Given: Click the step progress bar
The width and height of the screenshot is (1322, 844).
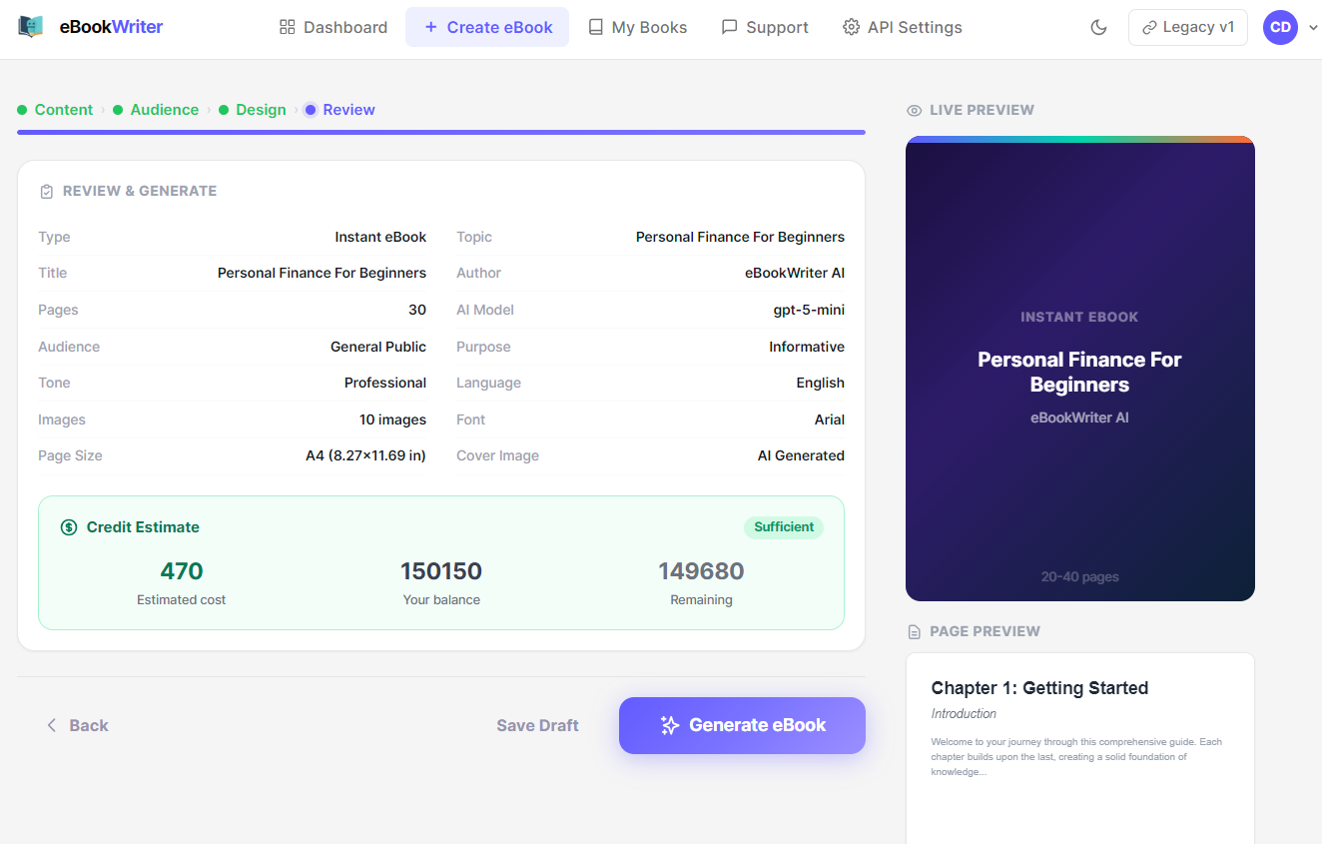Looking at the screenshot, I should point(441,132).
